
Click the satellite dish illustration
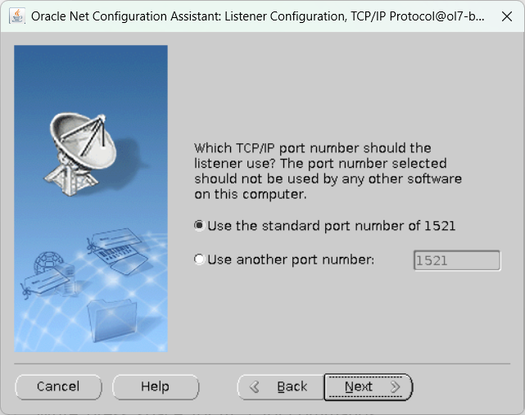(x=80, y=154)
